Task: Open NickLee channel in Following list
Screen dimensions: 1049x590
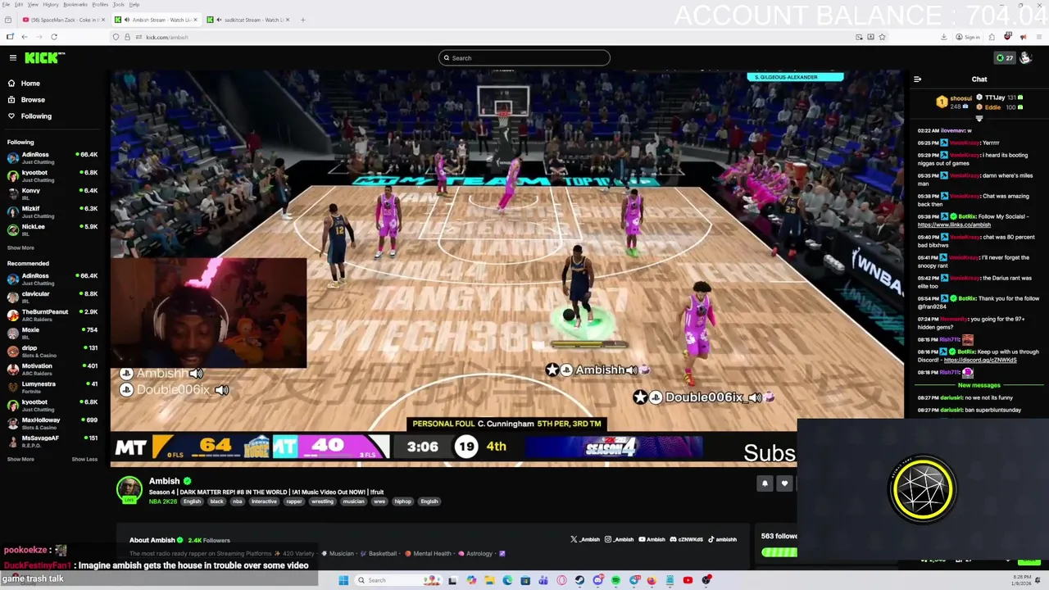Action: [52, 229]
